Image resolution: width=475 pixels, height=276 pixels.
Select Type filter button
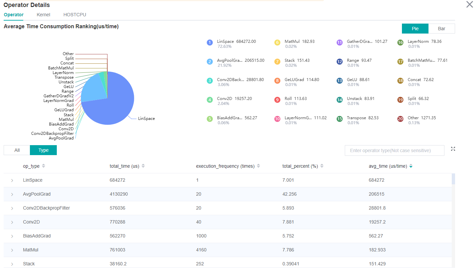[x=43, y=150]
